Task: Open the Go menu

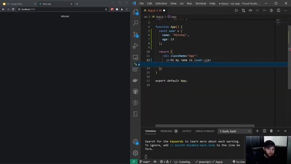Action: pyautogui.click(x=182, y=3)
